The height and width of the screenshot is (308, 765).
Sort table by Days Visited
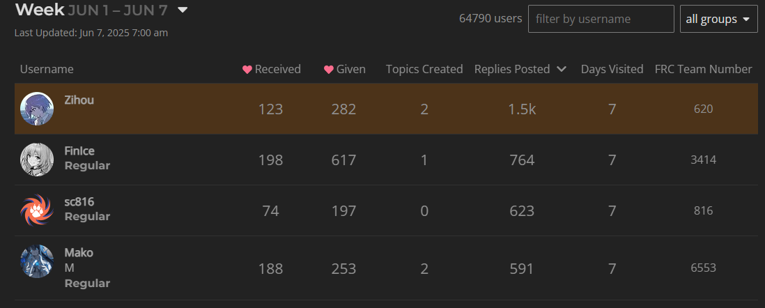[x=612, y=69]
